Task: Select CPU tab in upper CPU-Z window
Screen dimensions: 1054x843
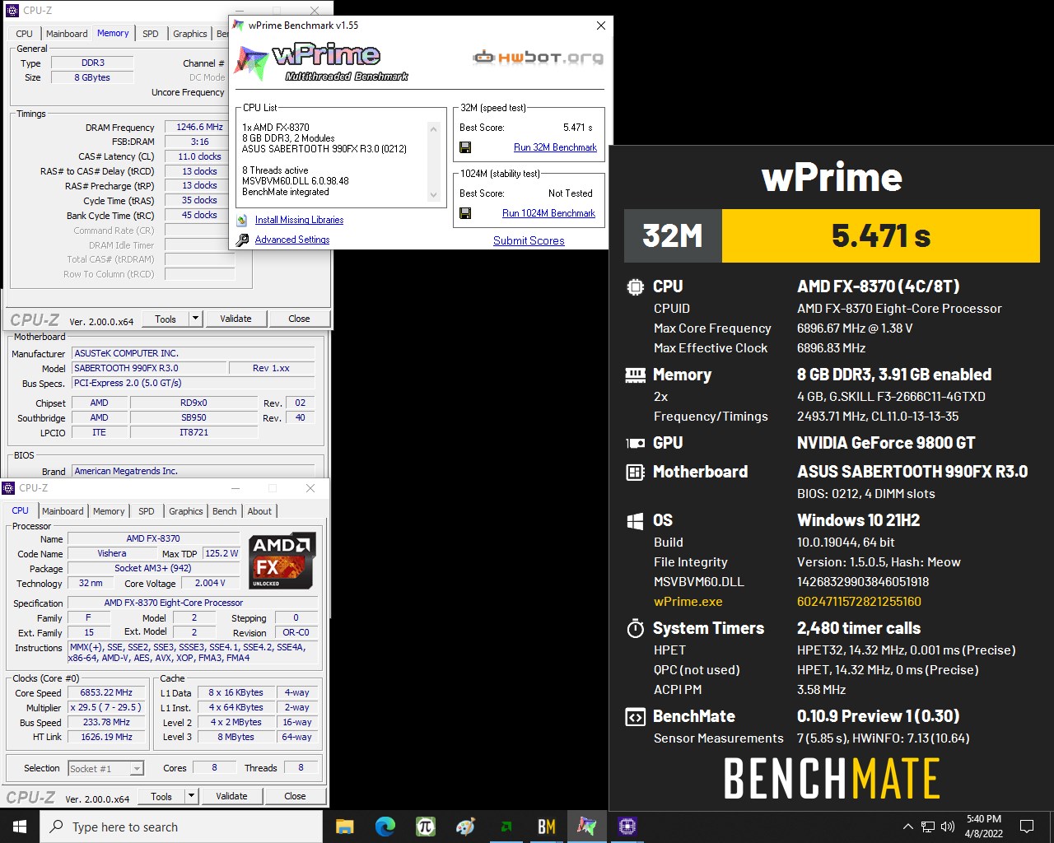Action: point(25,34)
